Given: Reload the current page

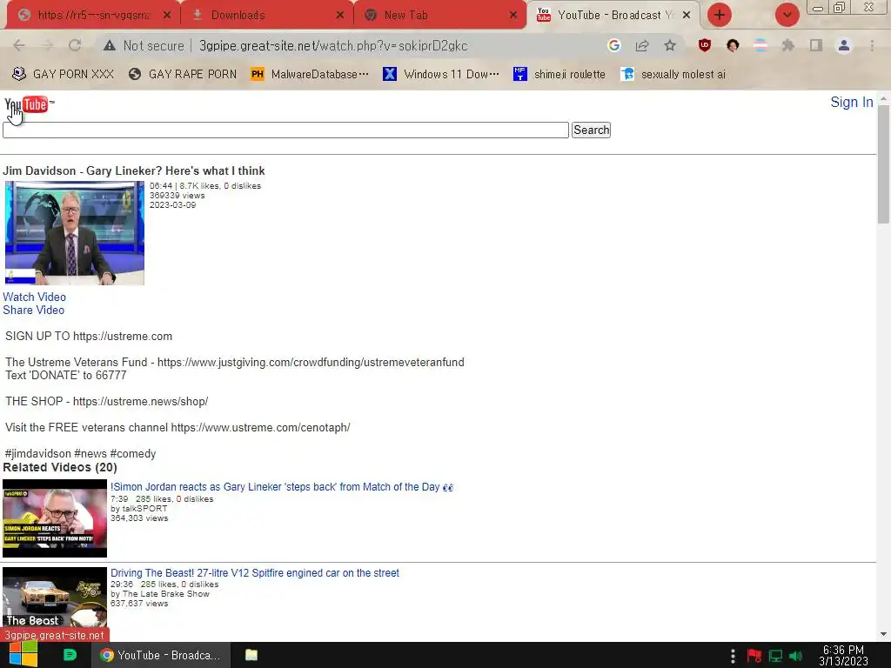Looking at the screenshot, I should click(x=75, y=45).
